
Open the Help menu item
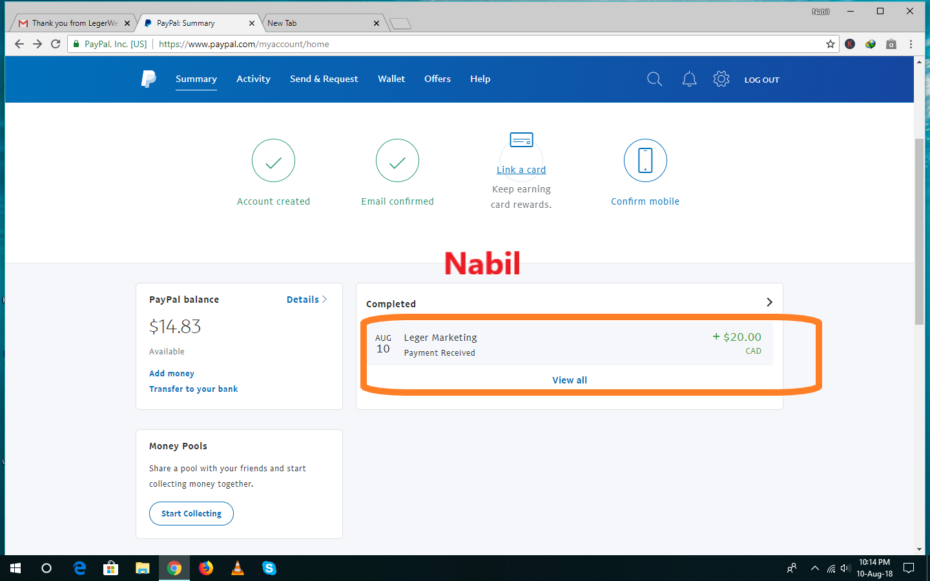click(x=480, y=79)
